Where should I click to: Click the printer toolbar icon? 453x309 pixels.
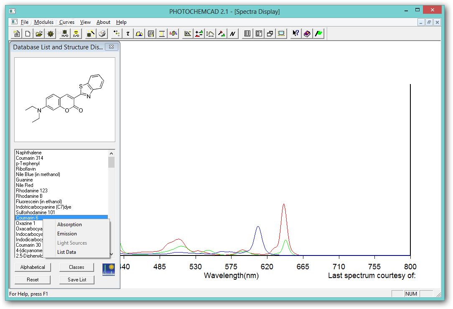tap(102, 33)
